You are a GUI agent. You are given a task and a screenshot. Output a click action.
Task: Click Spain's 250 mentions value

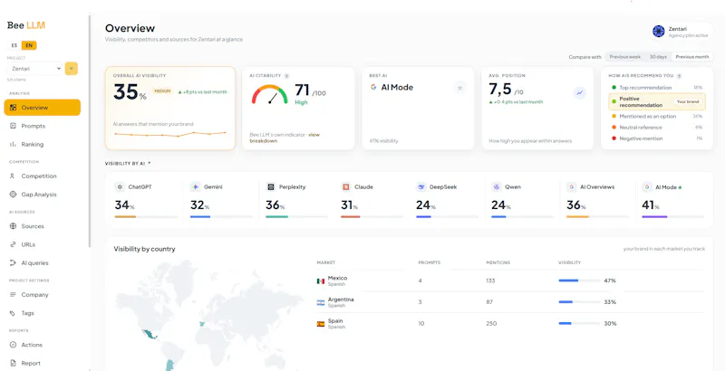click(491, 323)
